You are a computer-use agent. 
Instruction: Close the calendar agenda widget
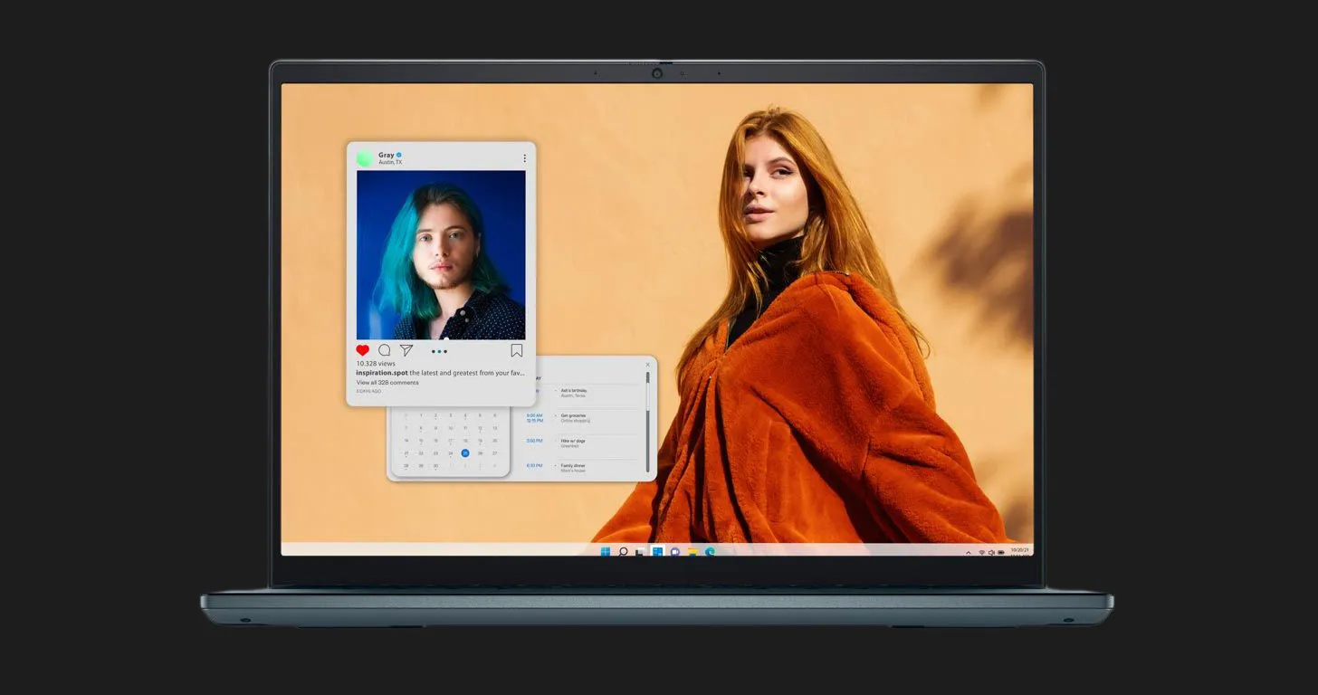tap(647, 365)
